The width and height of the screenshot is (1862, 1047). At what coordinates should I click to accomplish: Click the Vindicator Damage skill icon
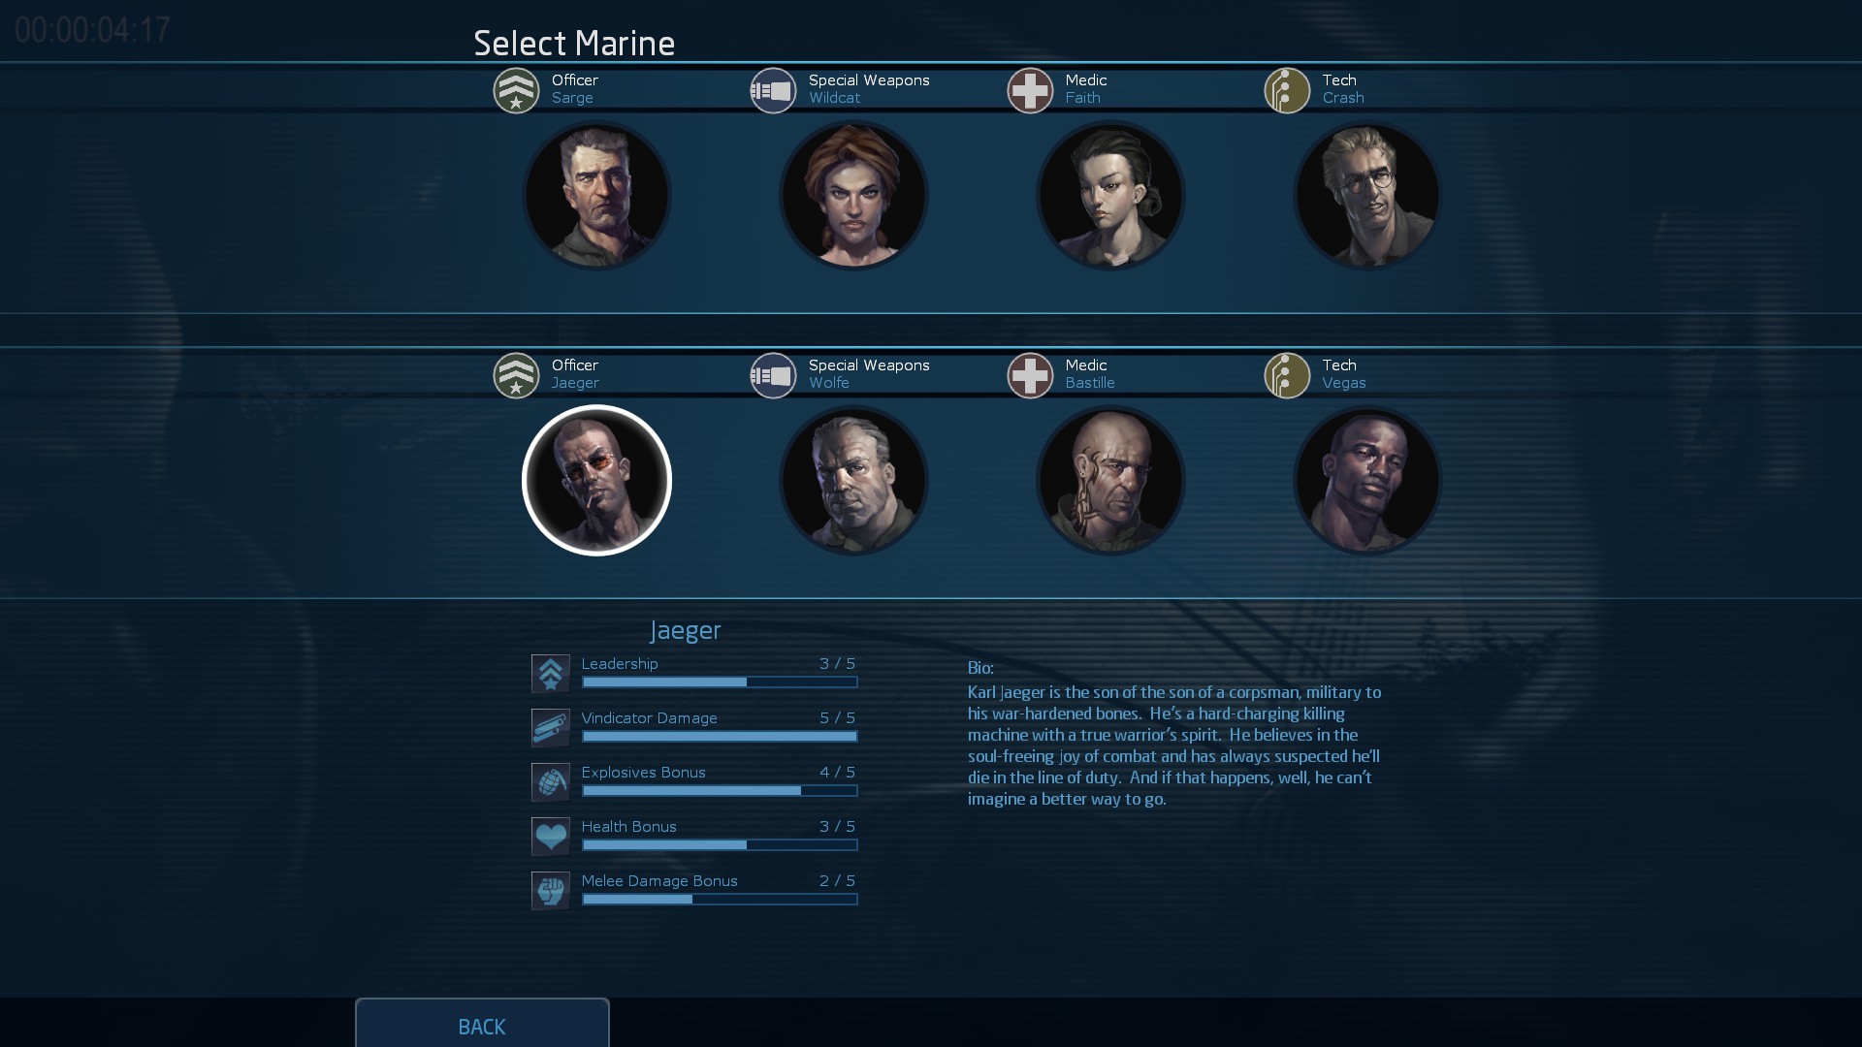click(x=550, y=728)
